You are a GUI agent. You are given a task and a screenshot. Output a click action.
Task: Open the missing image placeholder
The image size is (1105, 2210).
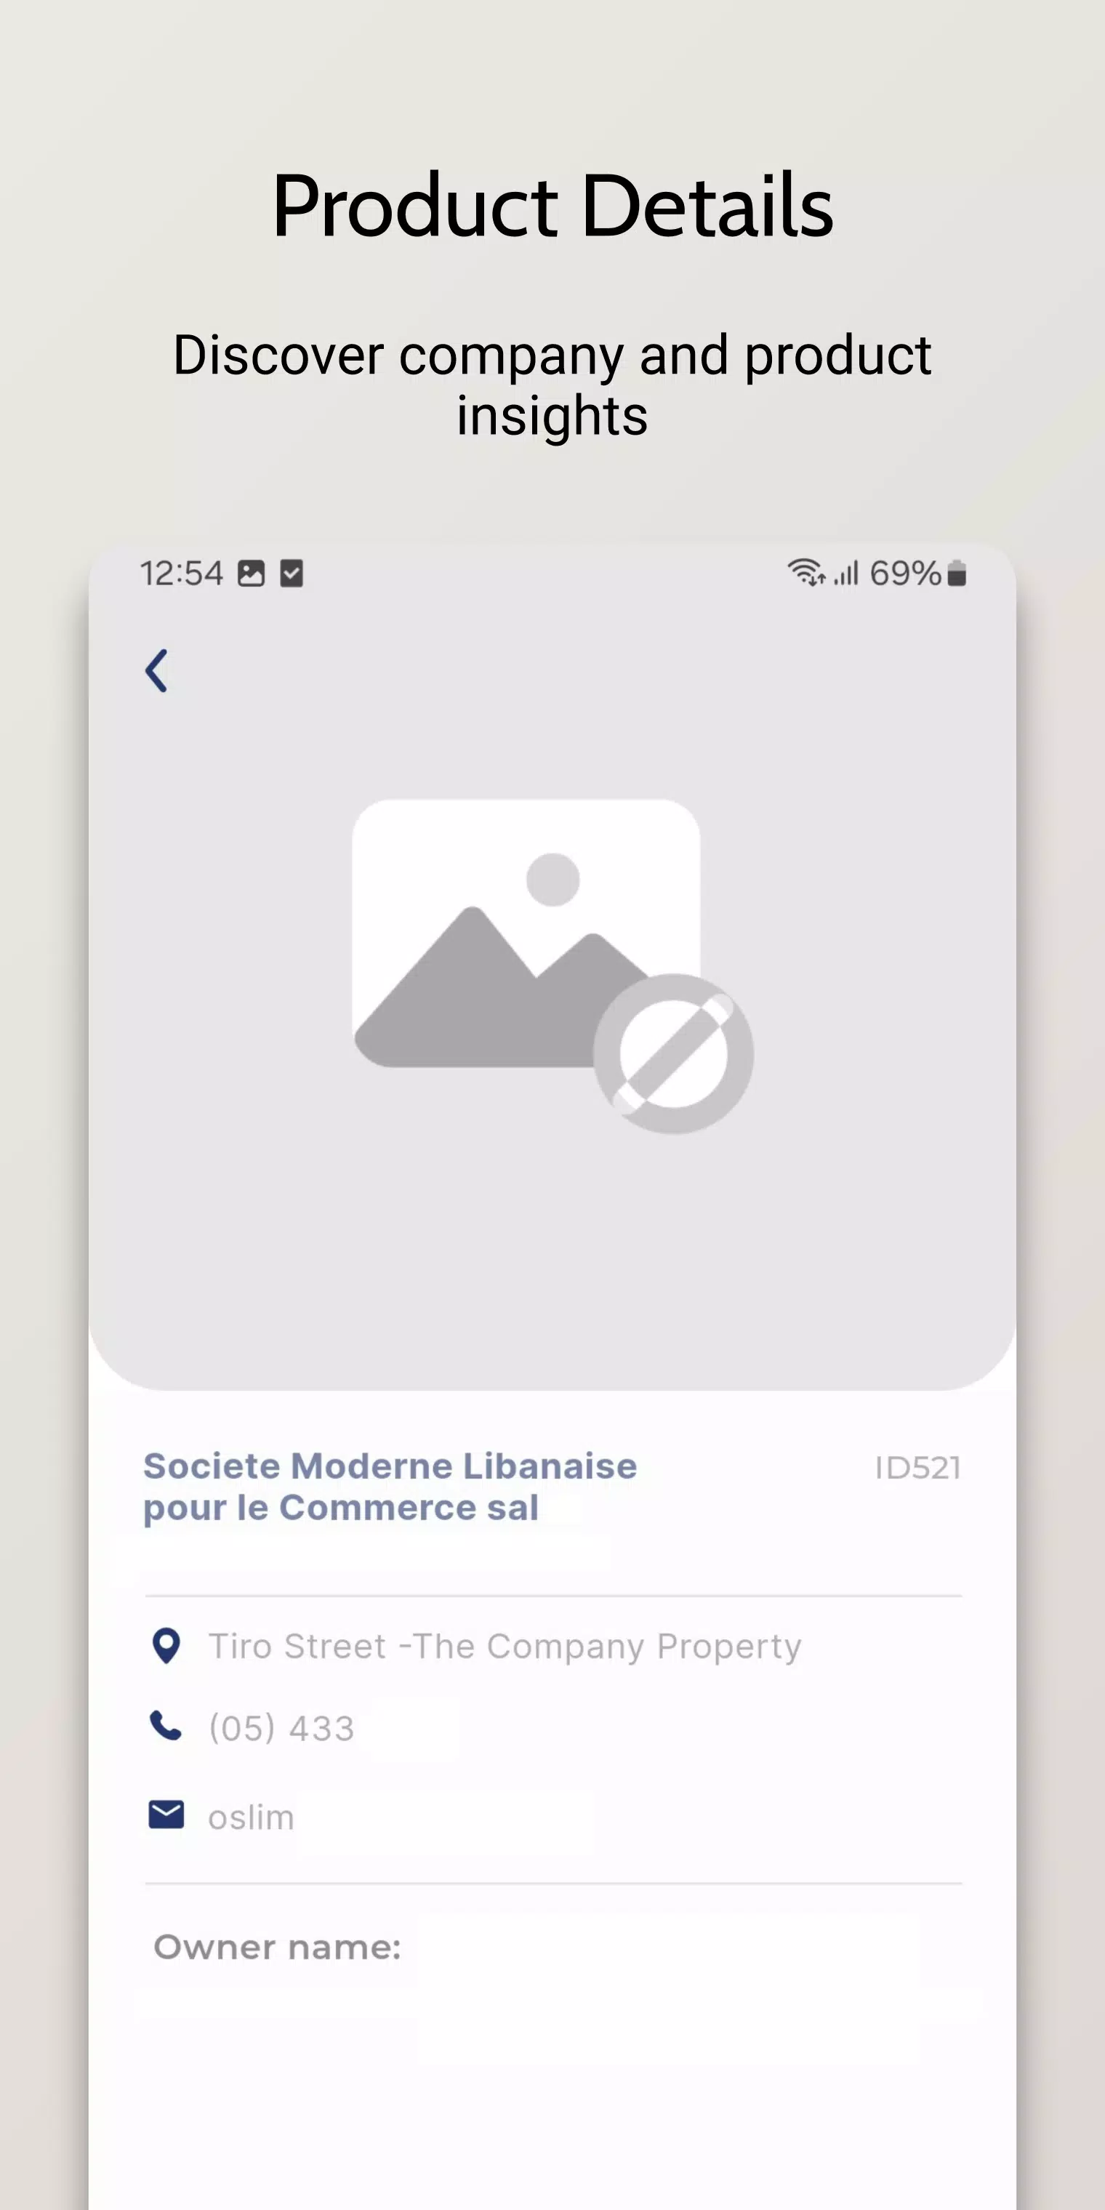coord(527,933)
